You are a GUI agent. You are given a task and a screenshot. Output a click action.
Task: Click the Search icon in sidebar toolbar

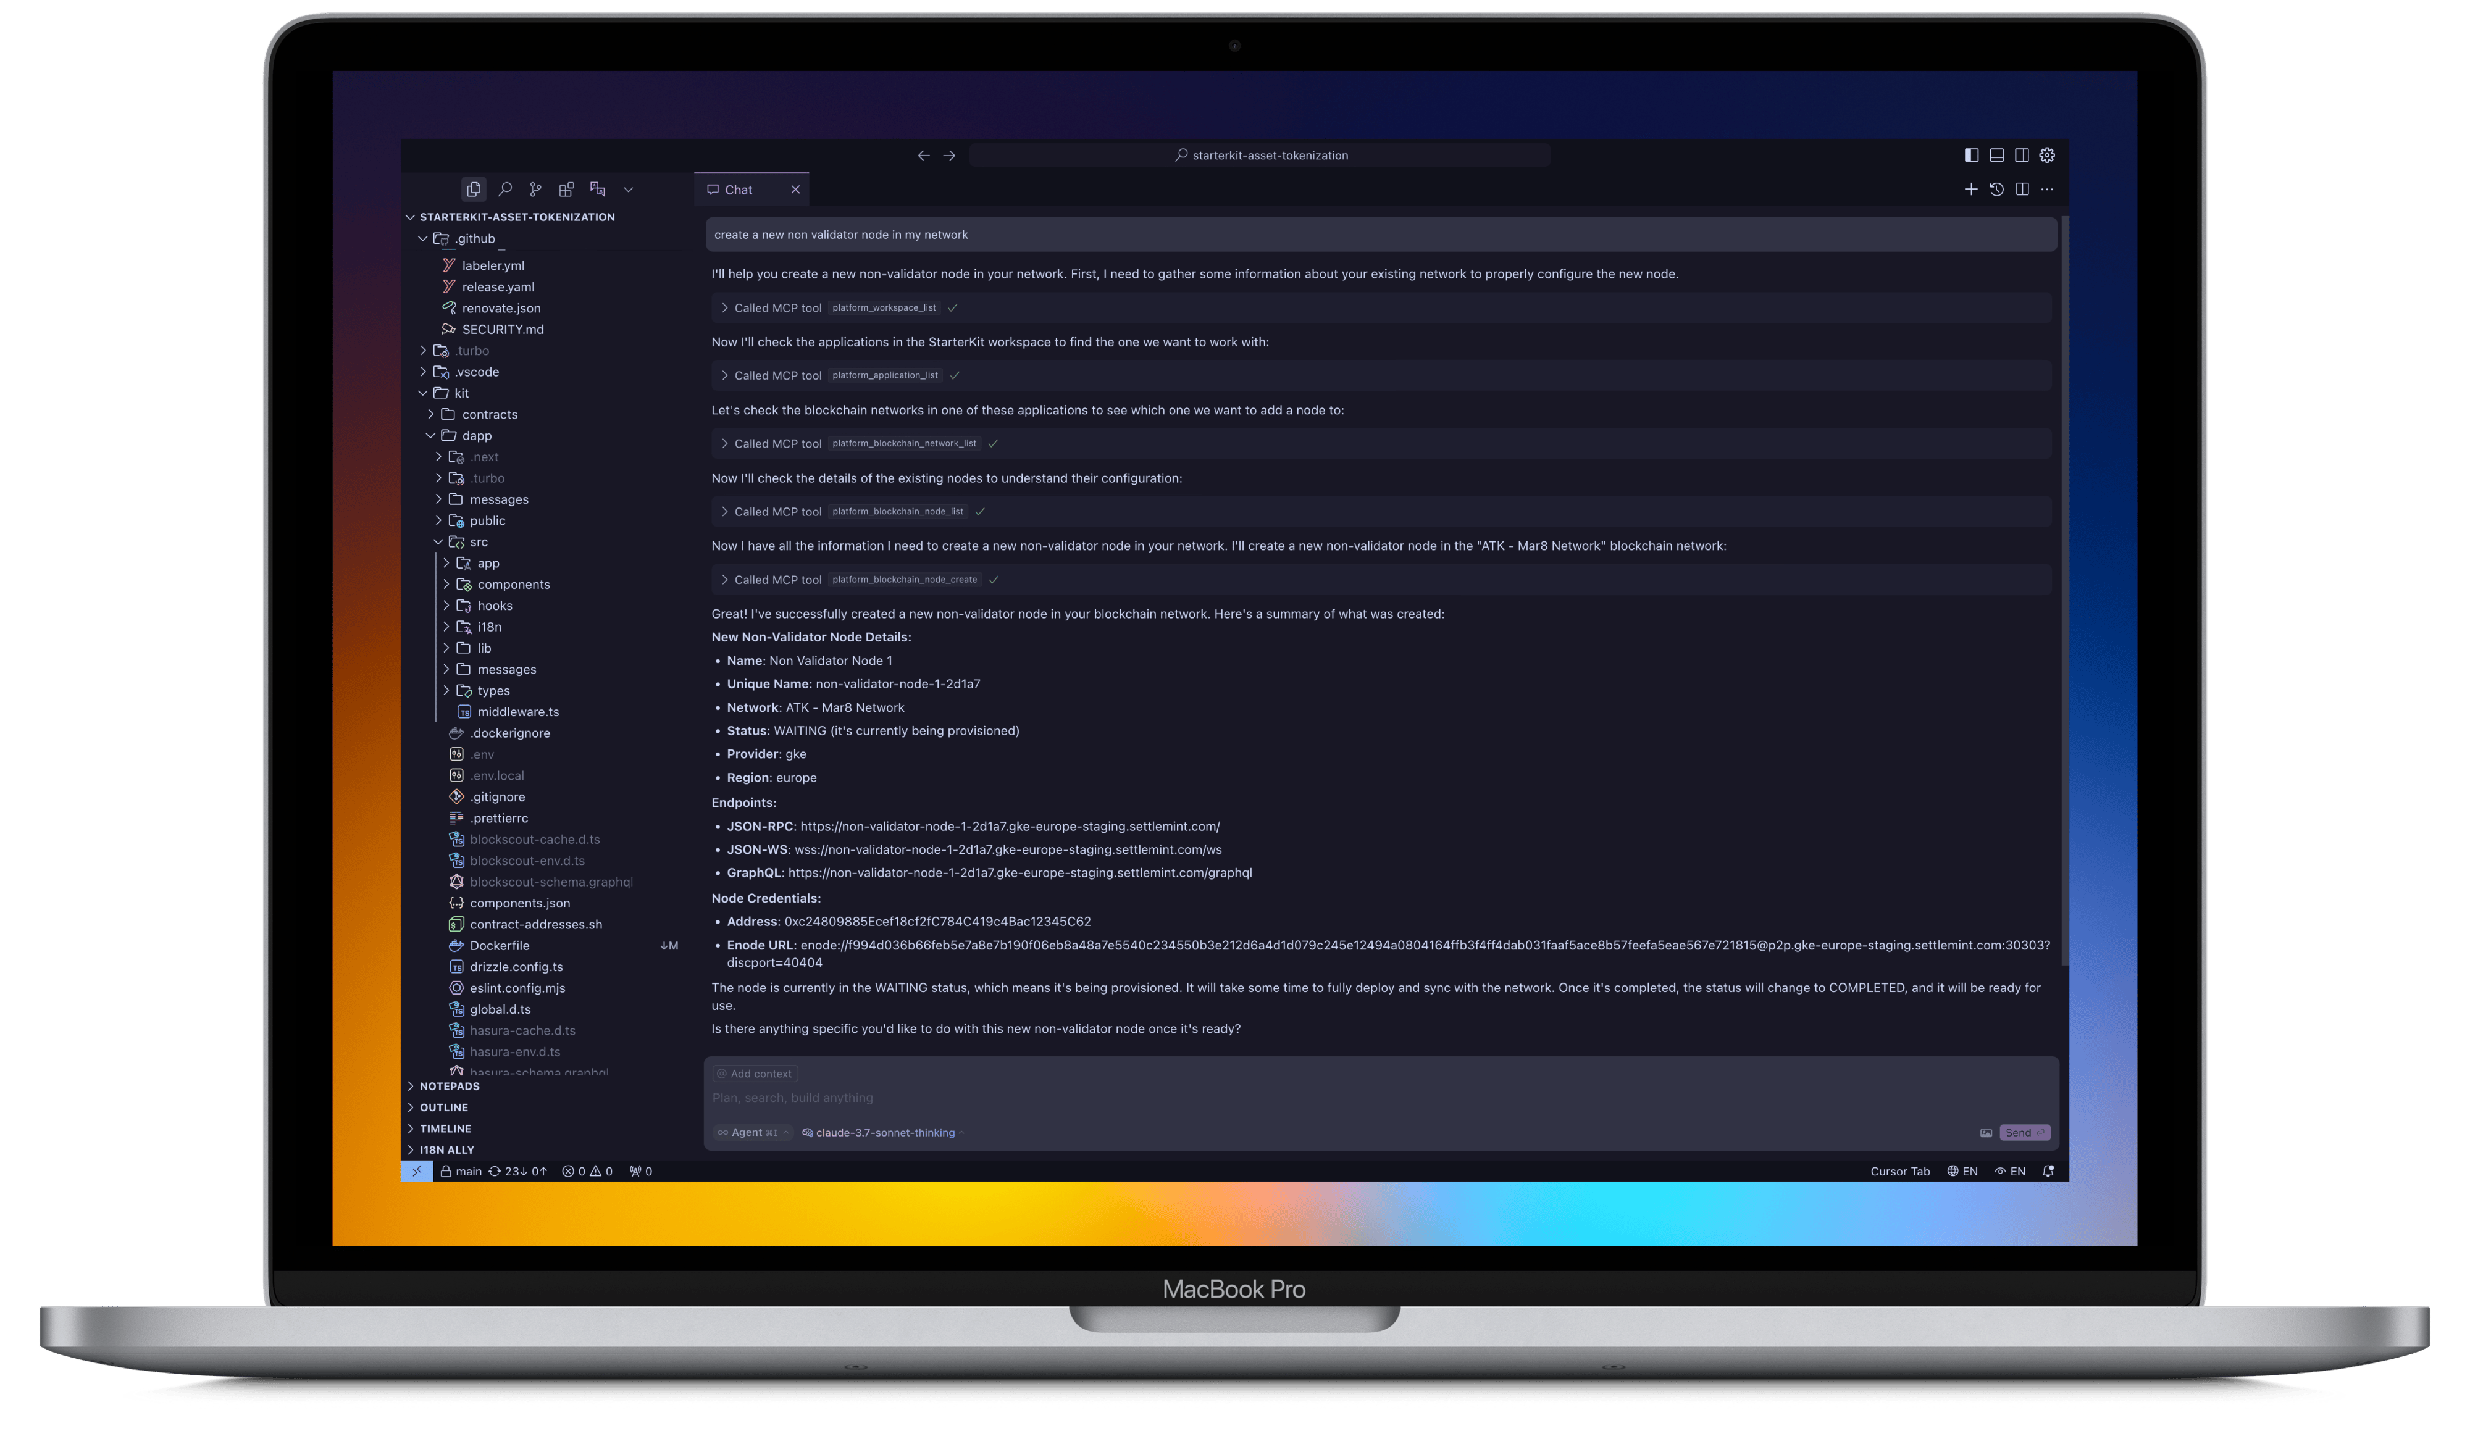pos(504,189)
